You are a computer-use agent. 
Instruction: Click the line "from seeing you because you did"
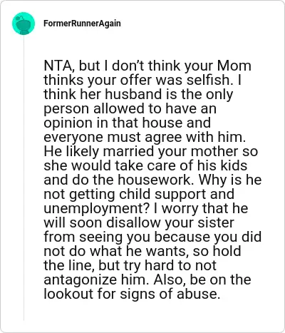152,237
